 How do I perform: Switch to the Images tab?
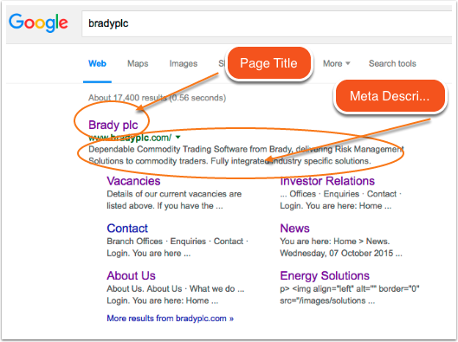point(184,63)
